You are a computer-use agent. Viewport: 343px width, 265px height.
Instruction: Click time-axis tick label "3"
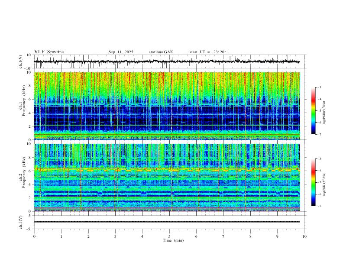click(x=115, y=236)
